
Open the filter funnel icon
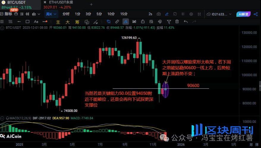click(169, 22)
